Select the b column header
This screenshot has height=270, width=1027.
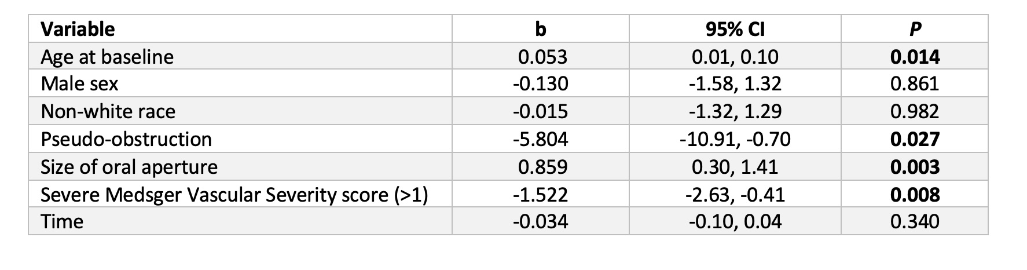click(x=540, y=29)
